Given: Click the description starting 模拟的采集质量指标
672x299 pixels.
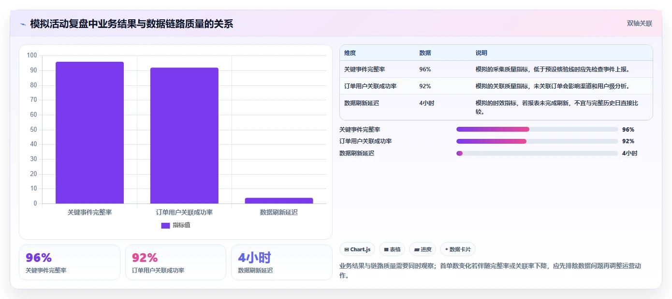Looking at the screenshot, I should pos(553,69).
